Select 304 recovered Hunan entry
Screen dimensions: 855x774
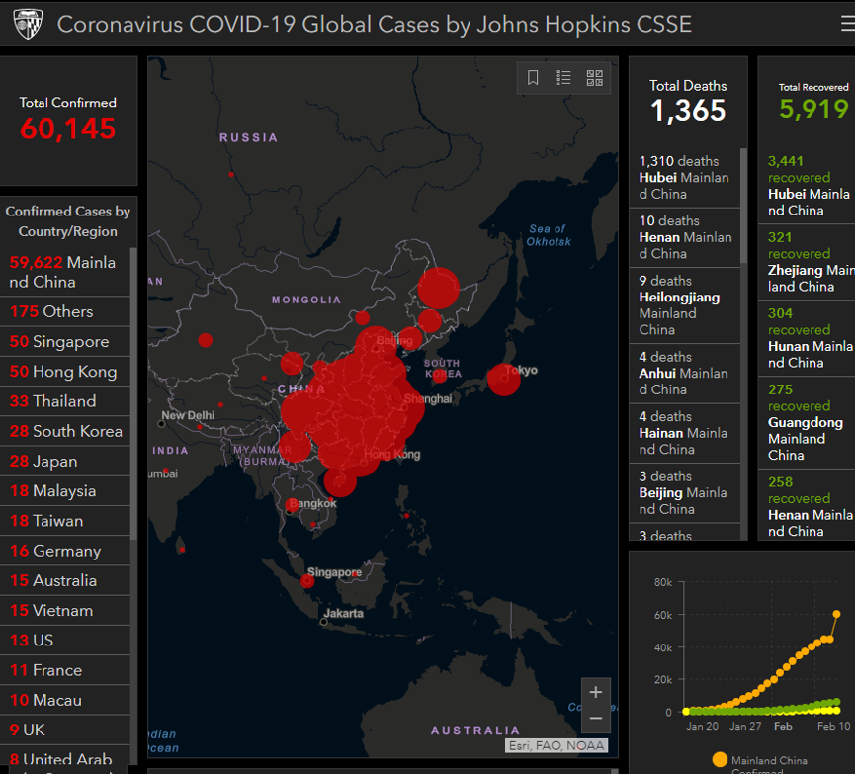click(807, 338)
